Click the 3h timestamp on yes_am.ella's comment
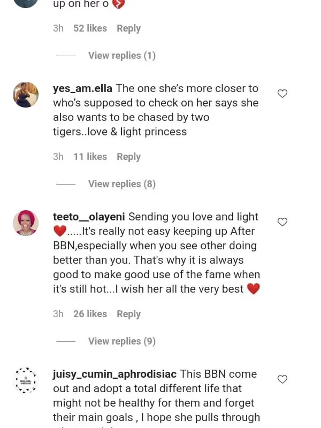 coord(58,157)
